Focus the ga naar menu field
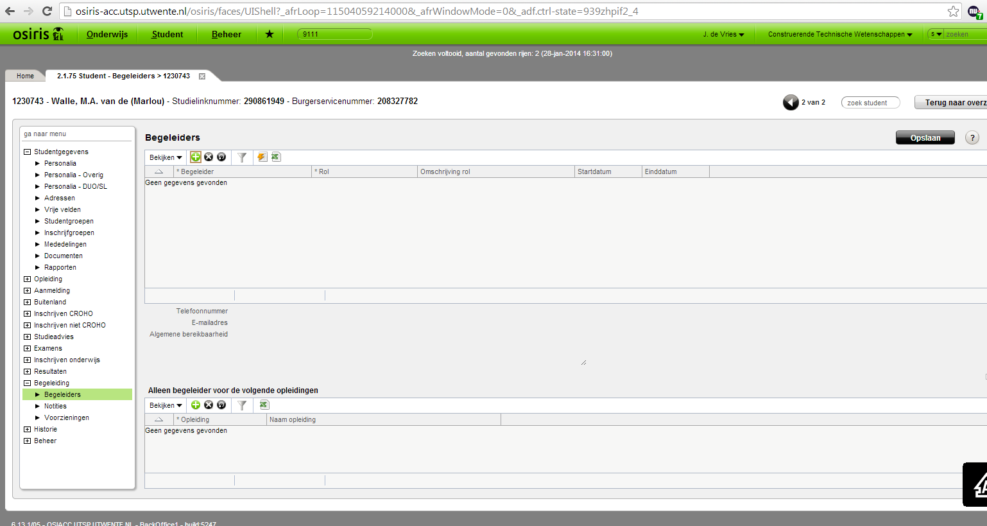 tap(77, 134)
